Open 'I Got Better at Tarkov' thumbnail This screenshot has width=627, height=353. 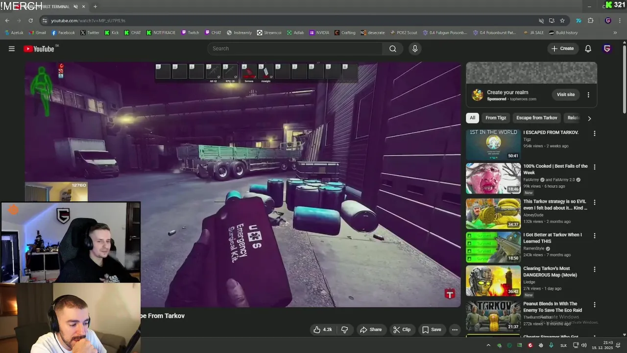[x=493, y=248]
